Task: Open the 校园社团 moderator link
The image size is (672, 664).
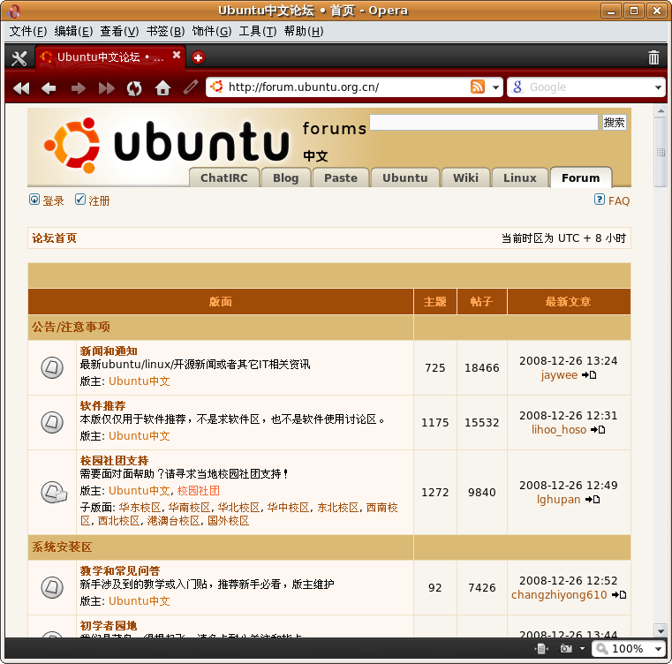Action: coord(199,490)
